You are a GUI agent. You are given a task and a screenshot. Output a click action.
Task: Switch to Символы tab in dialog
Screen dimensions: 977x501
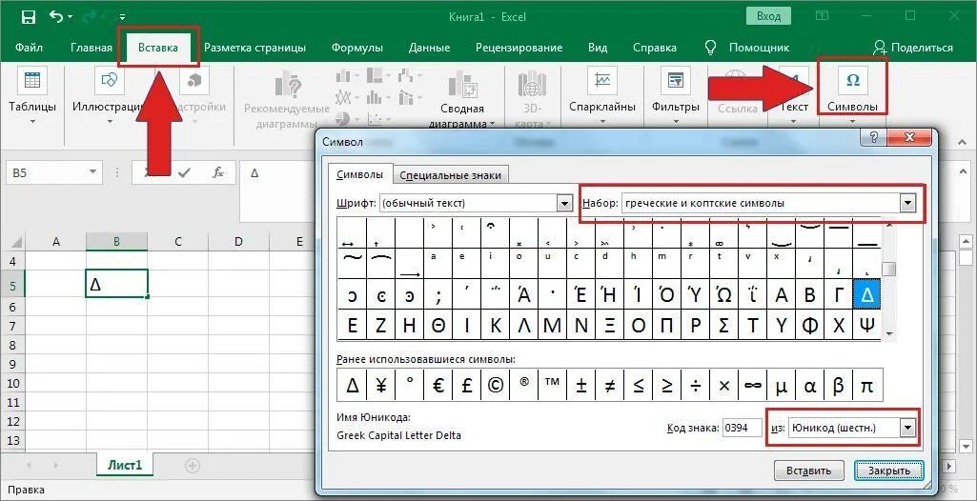click(359, 175)
